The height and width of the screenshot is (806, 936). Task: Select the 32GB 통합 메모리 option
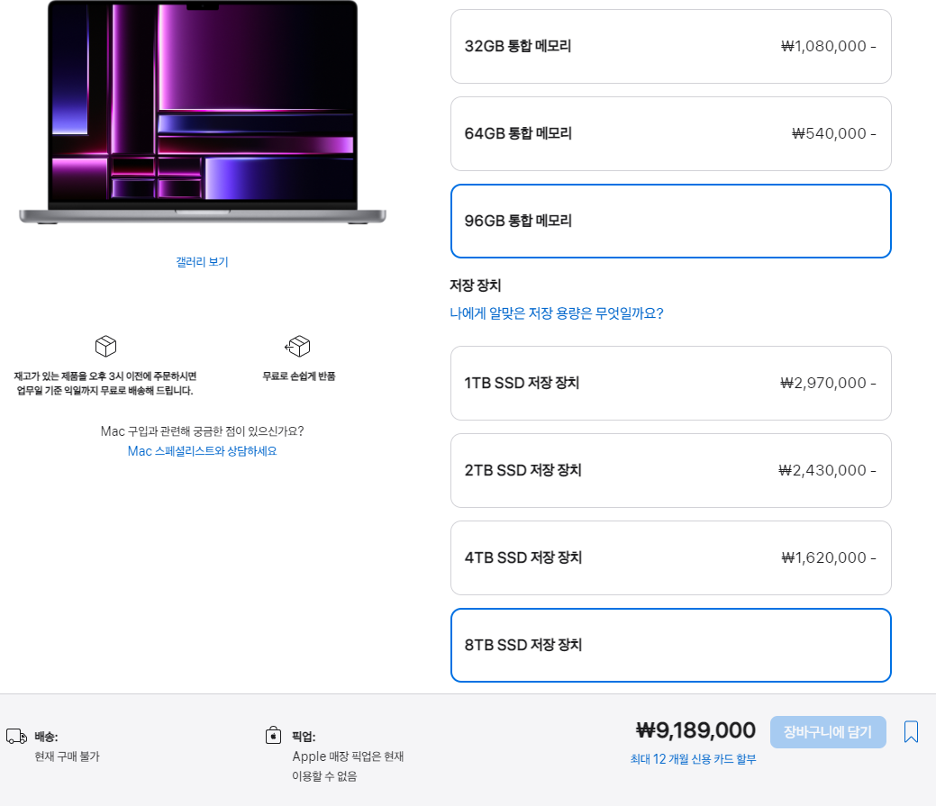pyautogui.click(x=671, y=47)
